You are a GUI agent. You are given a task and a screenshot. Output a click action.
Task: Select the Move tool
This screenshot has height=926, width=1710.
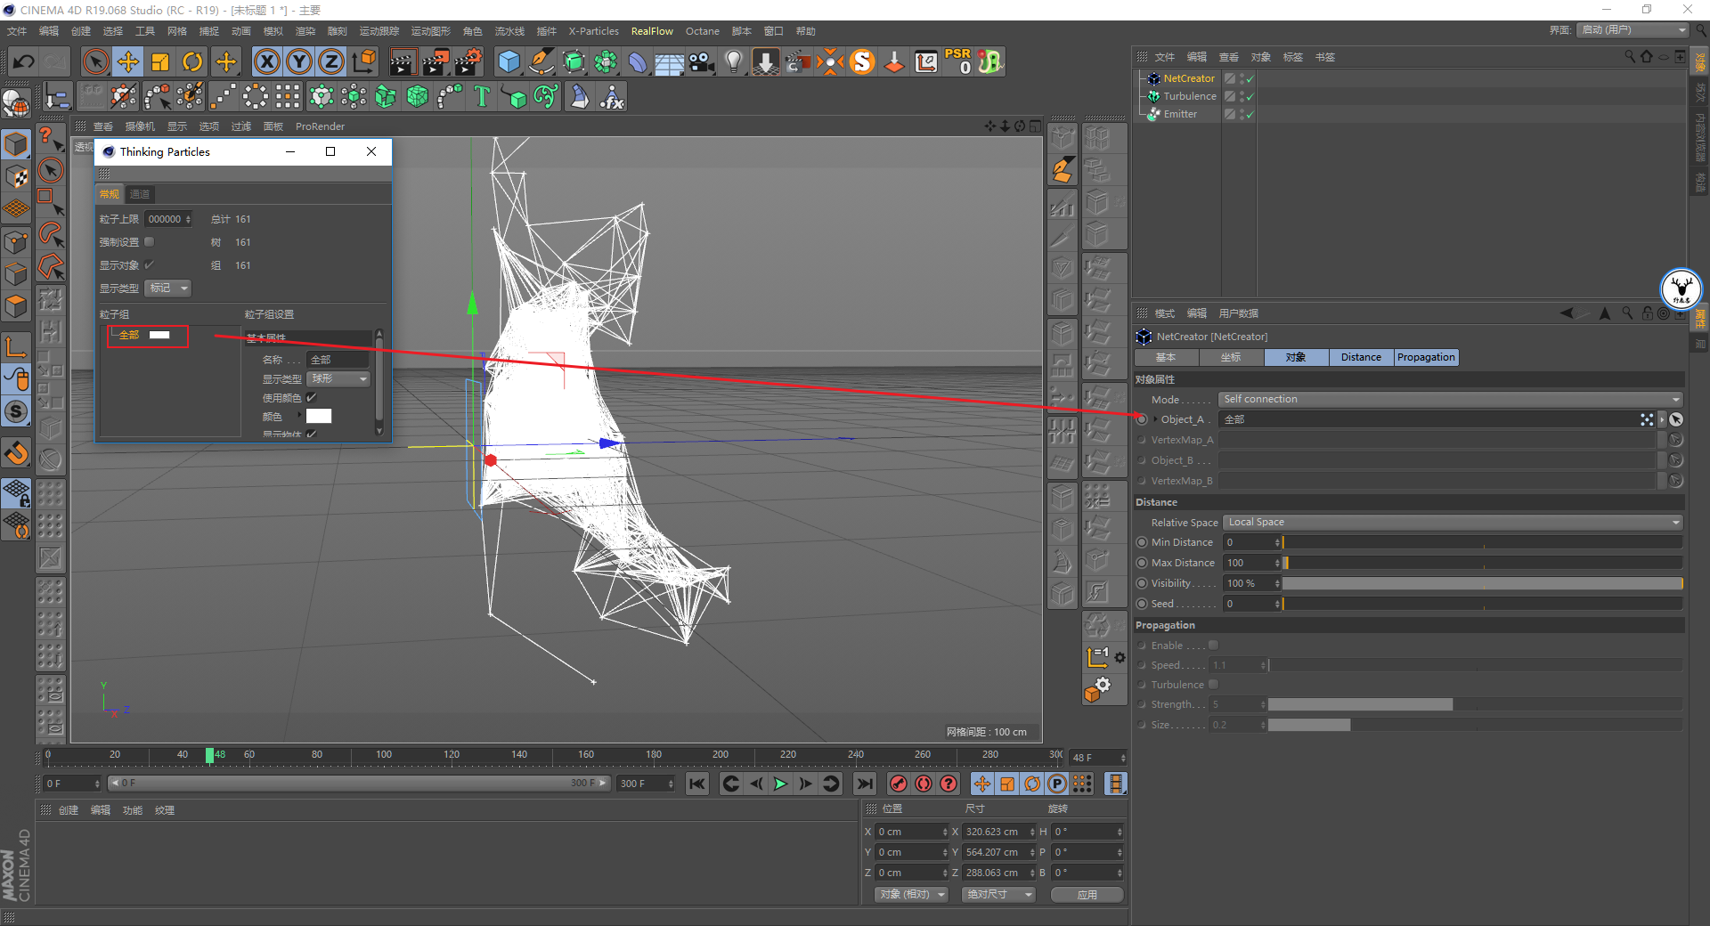point(128,61)
